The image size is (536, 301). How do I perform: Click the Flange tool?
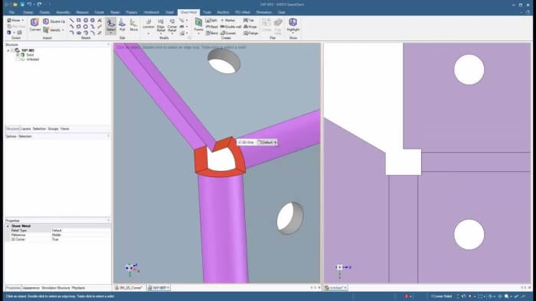pos(250,33)
